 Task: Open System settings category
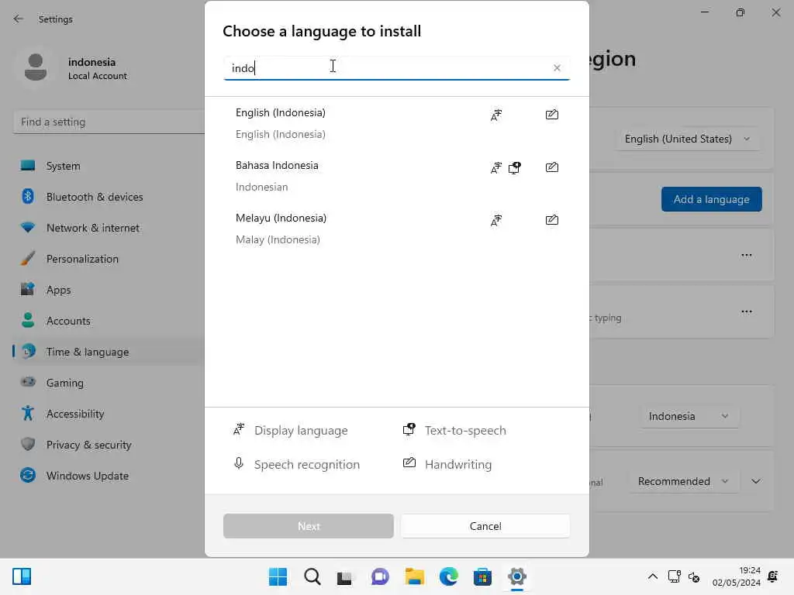[x=109, y=166]
